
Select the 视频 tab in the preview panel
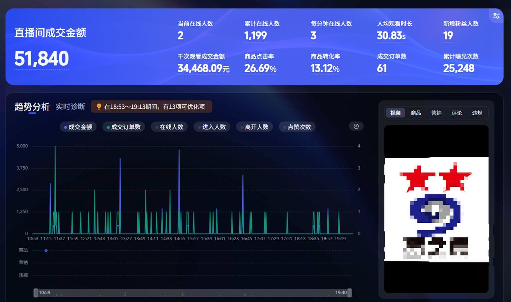395,113
